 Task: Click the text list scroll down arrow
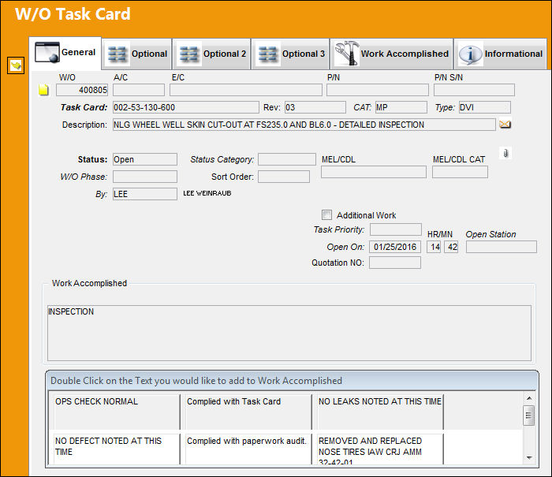(x=529, y=457)
